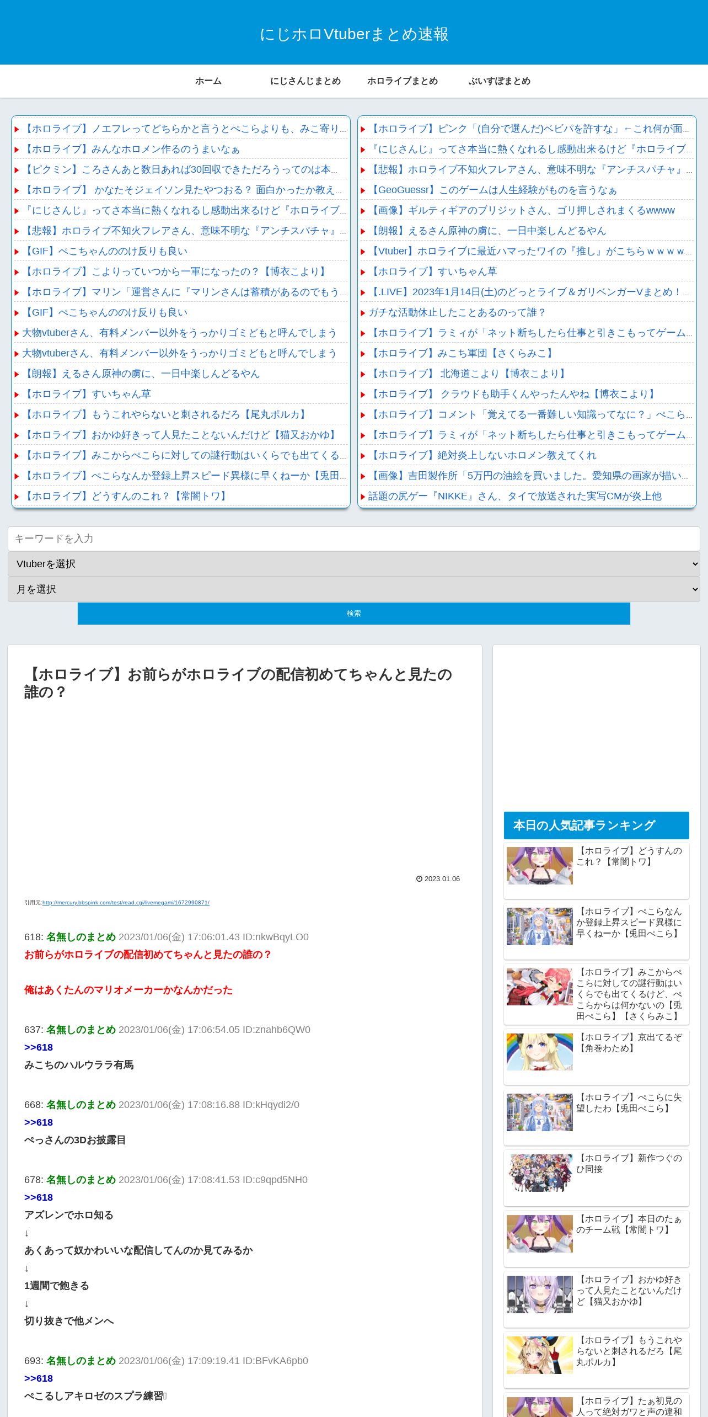Open ranking title ぺこらに失望したわ【兎田ぺこら】
The height and width of the screenshot is (1417, 708).
[x=629, y=1103]
